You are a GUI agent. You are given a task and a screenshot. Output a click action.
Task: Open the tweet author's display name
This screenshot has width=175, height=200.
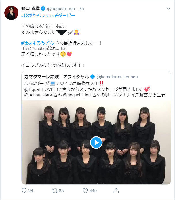click(x=31, y=9)
